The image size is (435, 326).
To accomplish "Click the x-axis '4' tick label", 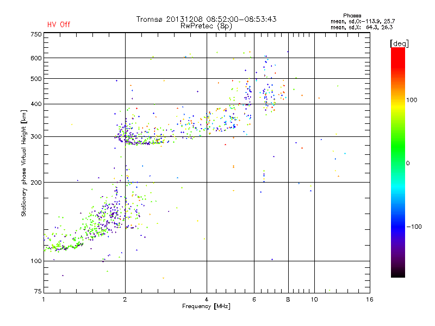I will 207,299.
